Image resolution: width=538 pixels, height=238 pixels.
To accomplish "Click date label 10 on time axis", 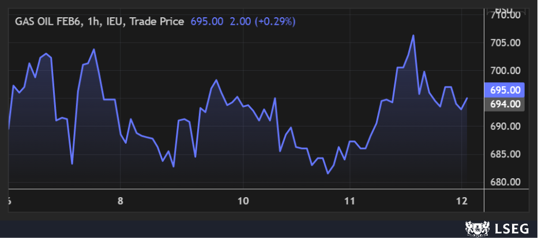I will [243, 201].
